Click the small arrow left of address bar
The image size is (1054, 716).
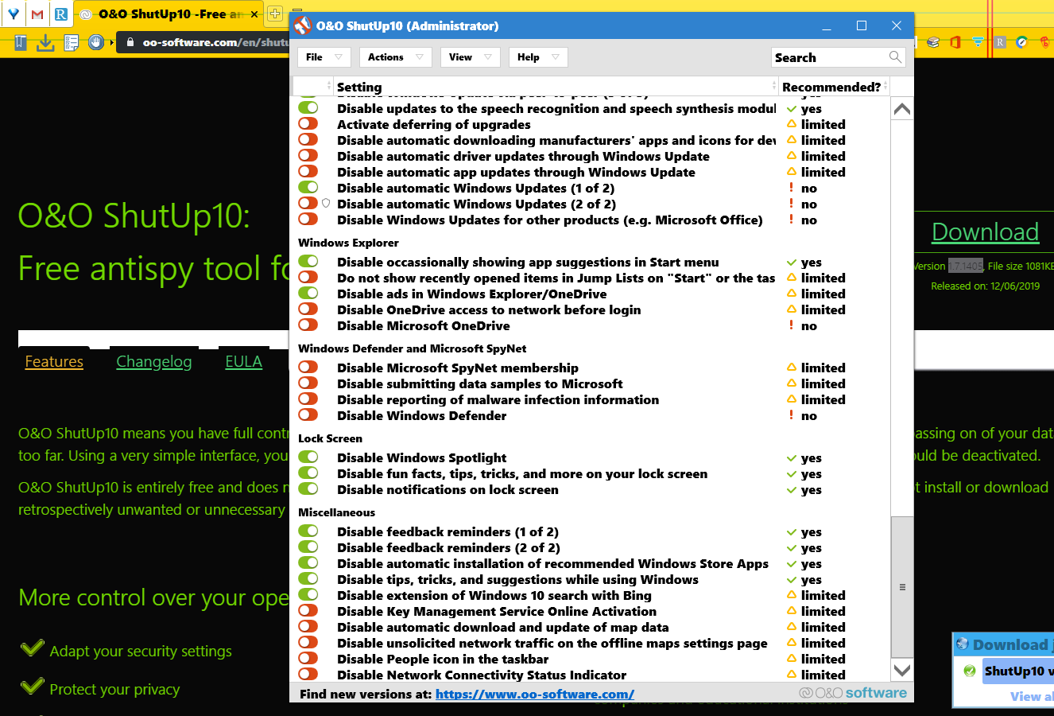[x=111, y=42]
